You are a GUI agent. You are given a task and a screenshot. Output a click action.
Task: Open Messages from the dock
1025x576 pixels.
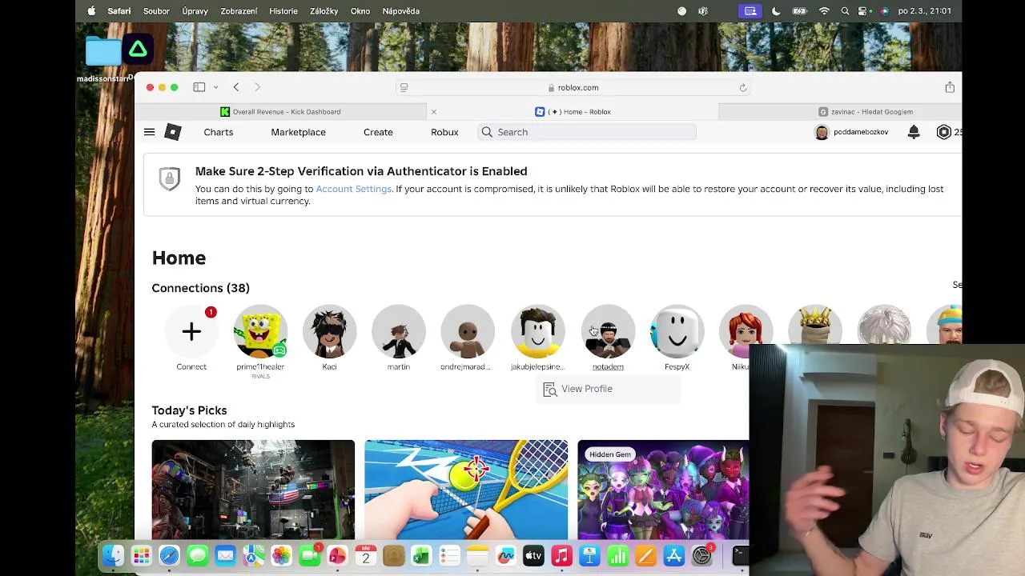[198, 555]
